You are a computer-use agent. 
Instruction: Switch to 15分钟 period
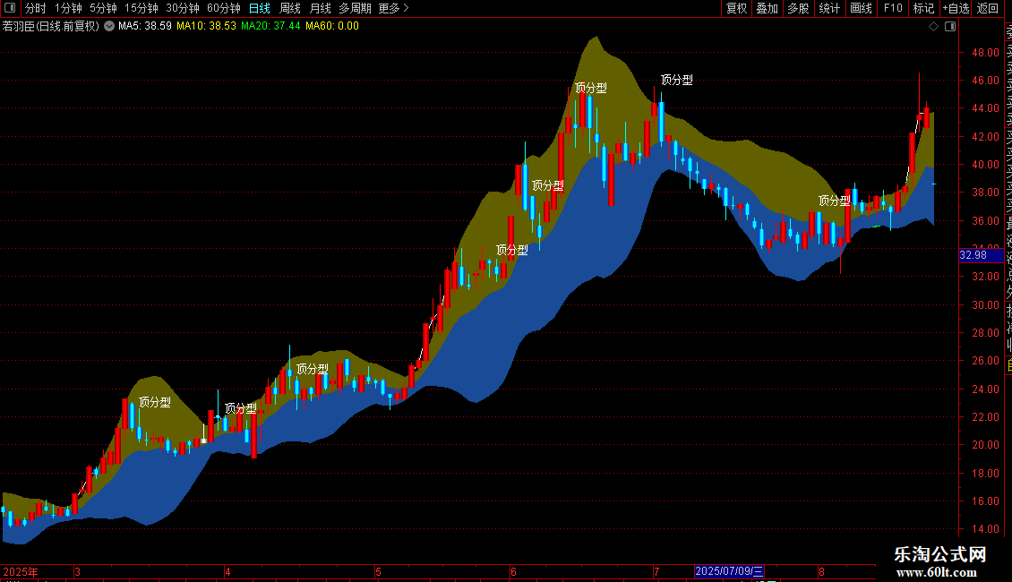(142, 8)
